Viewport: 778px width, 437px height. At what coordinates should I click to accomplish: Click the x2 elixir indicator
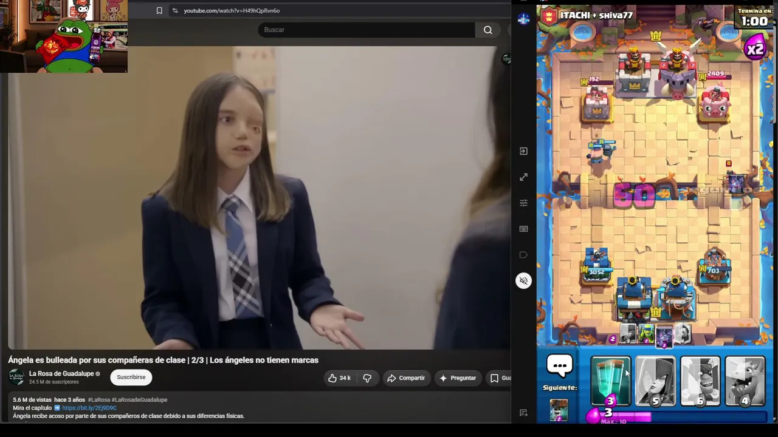click(x=755, y=49)
